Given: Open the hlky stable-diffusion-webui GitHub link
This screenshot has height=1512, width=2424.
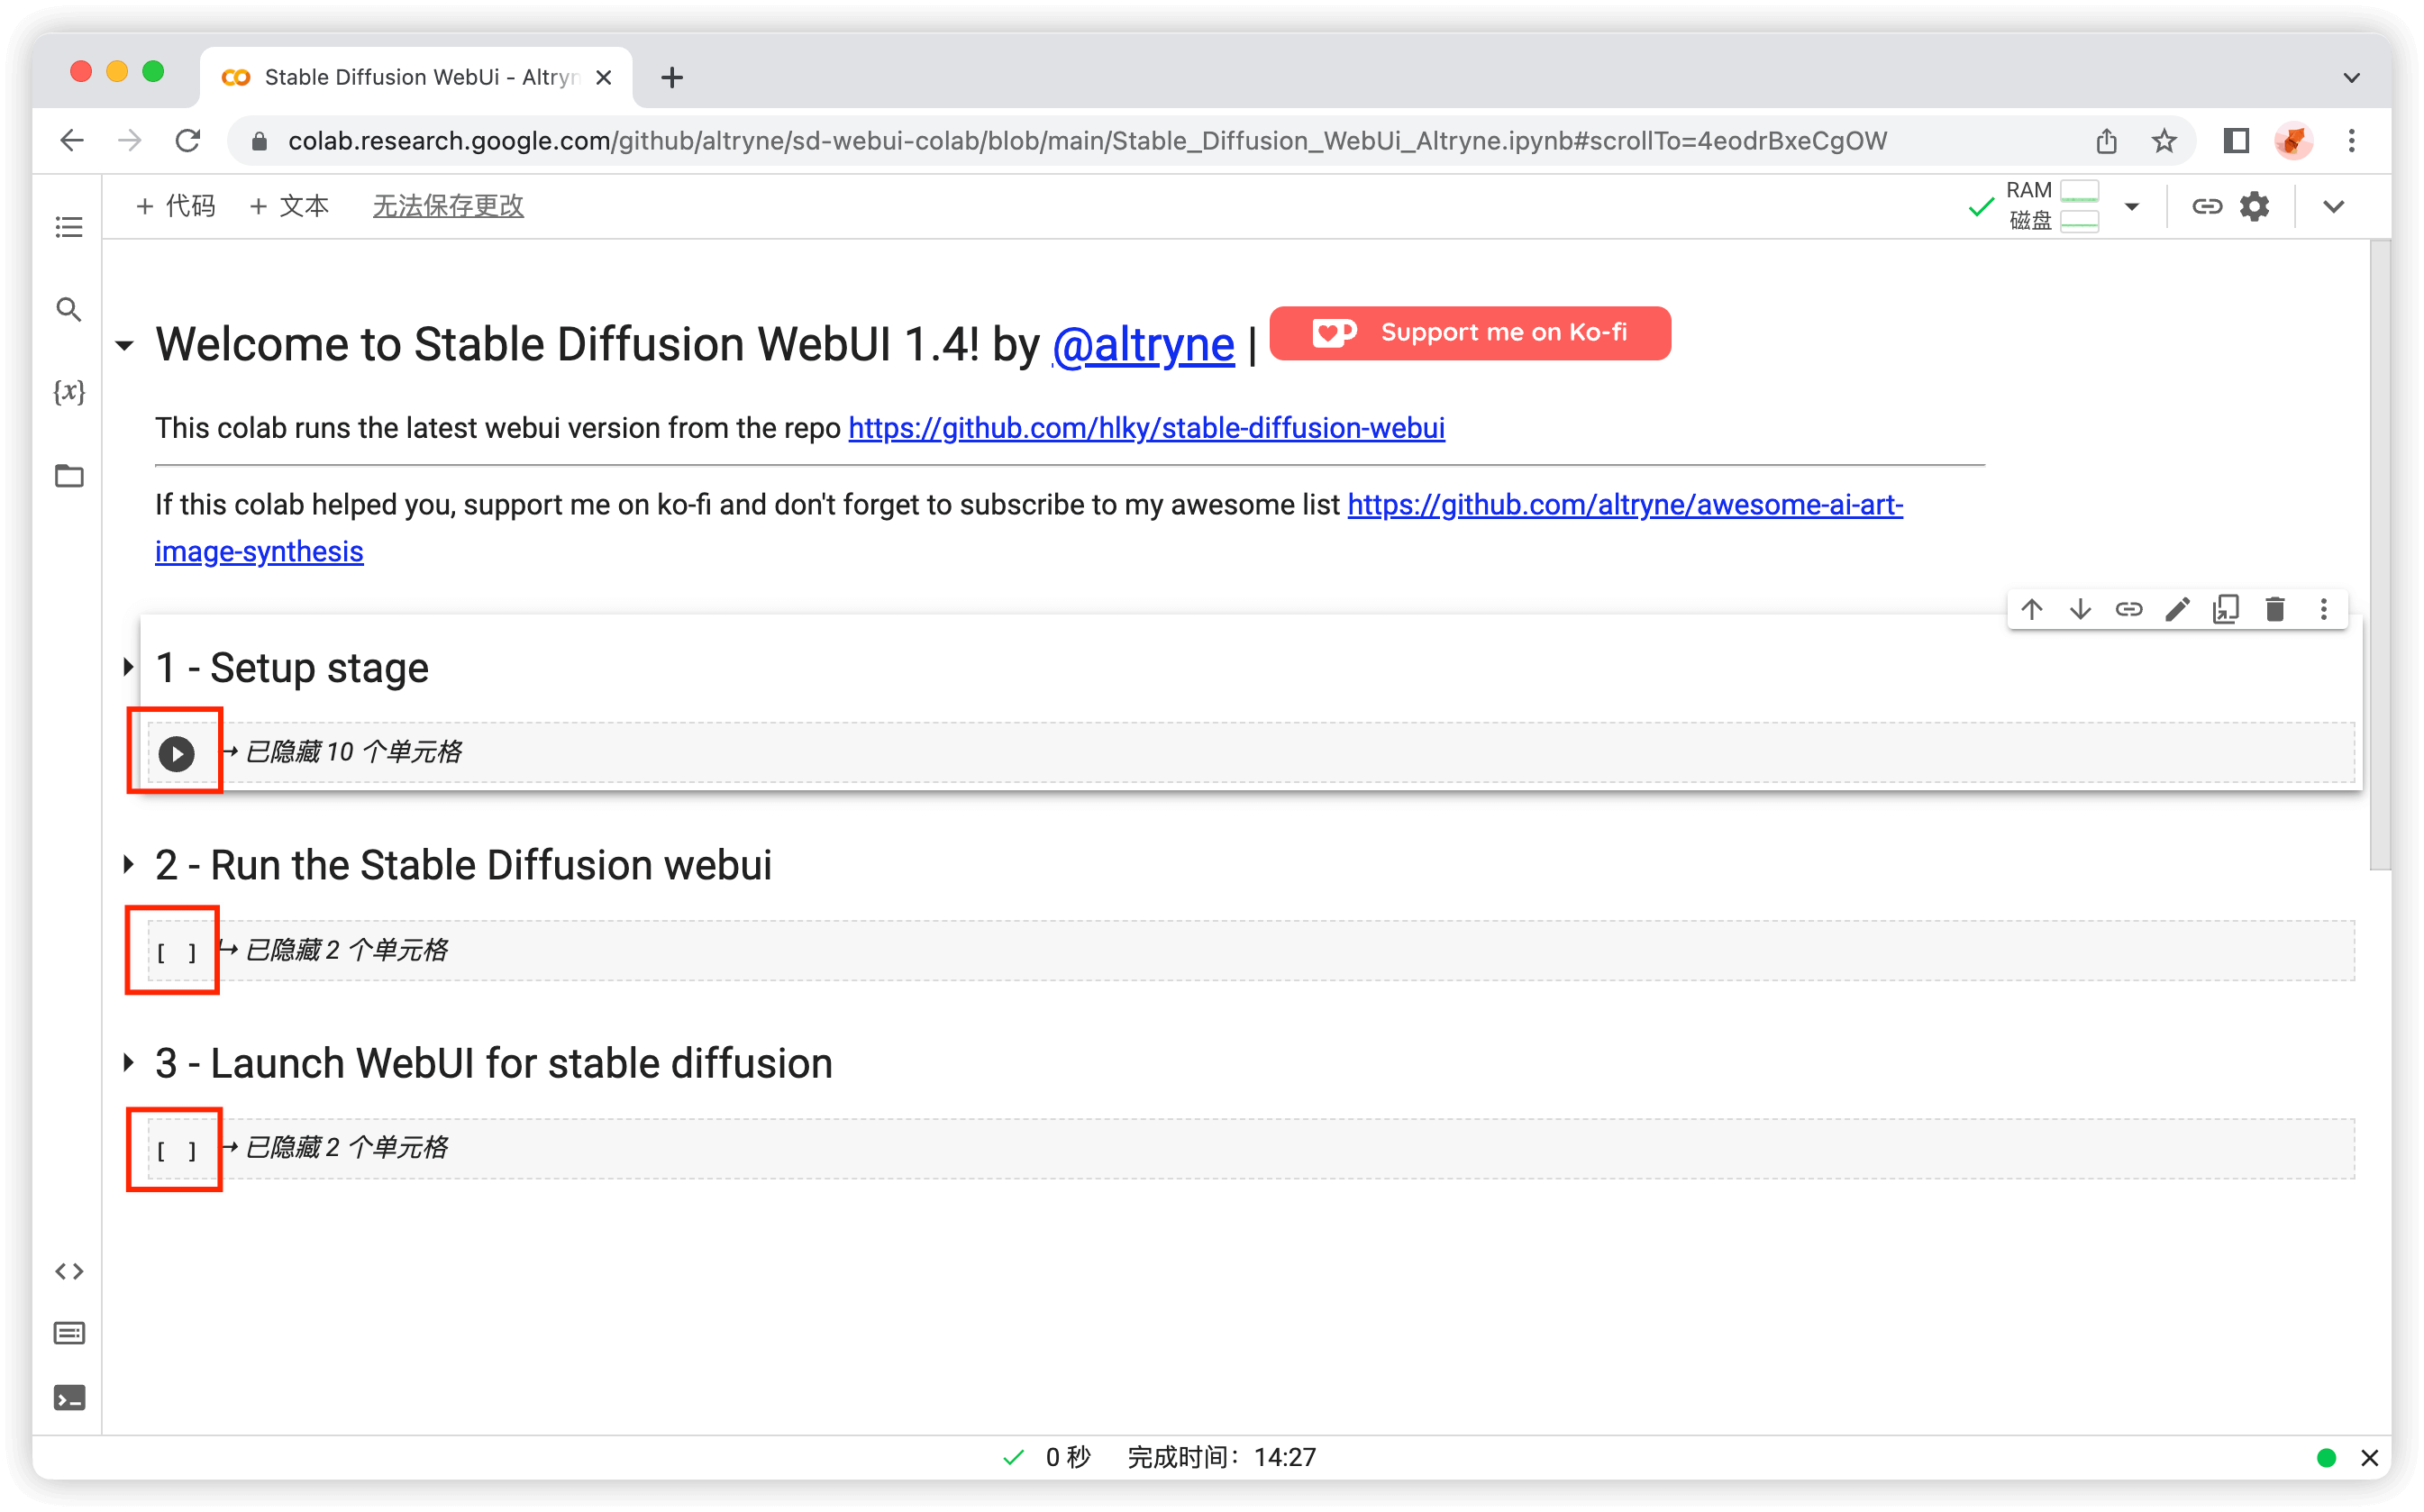Looking at the screenshot, I should pos(1146,428).
